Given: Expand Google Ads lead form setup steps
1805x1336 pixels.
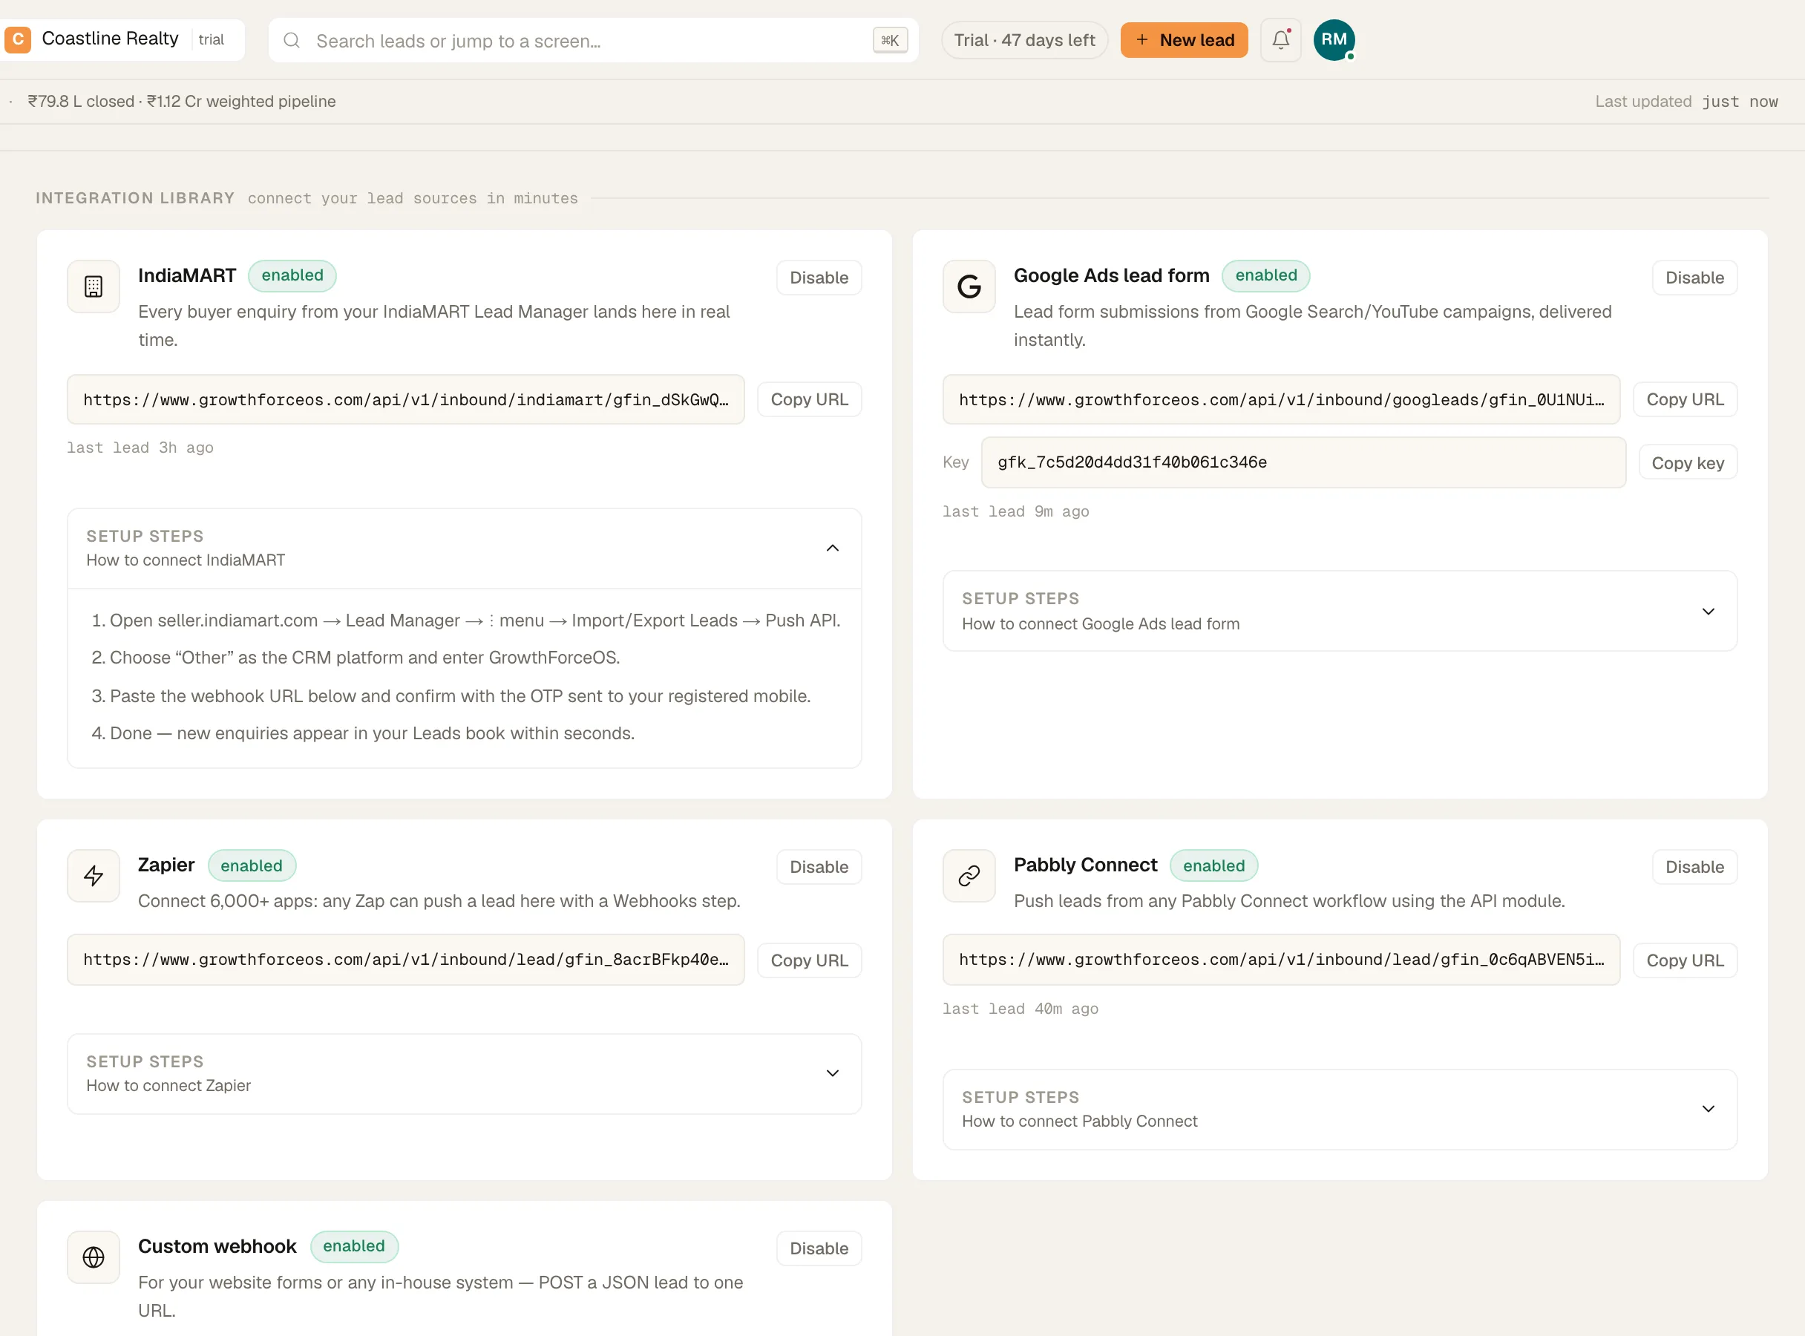Looking at the screenshot, I should (x=1339, y=612).
